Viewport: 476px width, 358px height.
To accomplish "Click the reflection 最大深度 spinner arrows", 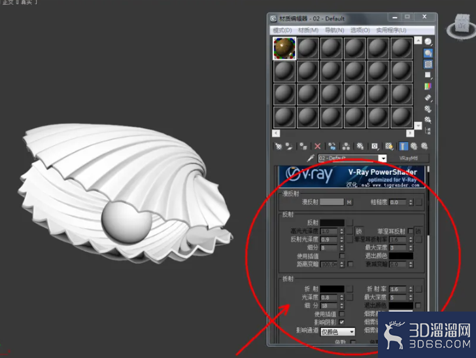I will click(x=411, y=247).
